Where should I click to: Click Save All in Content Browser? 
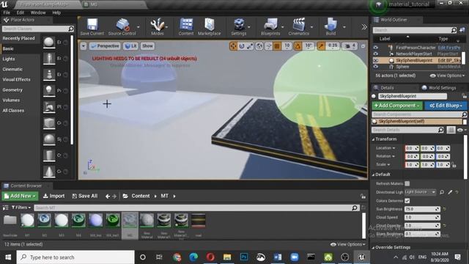pos(85,196)
